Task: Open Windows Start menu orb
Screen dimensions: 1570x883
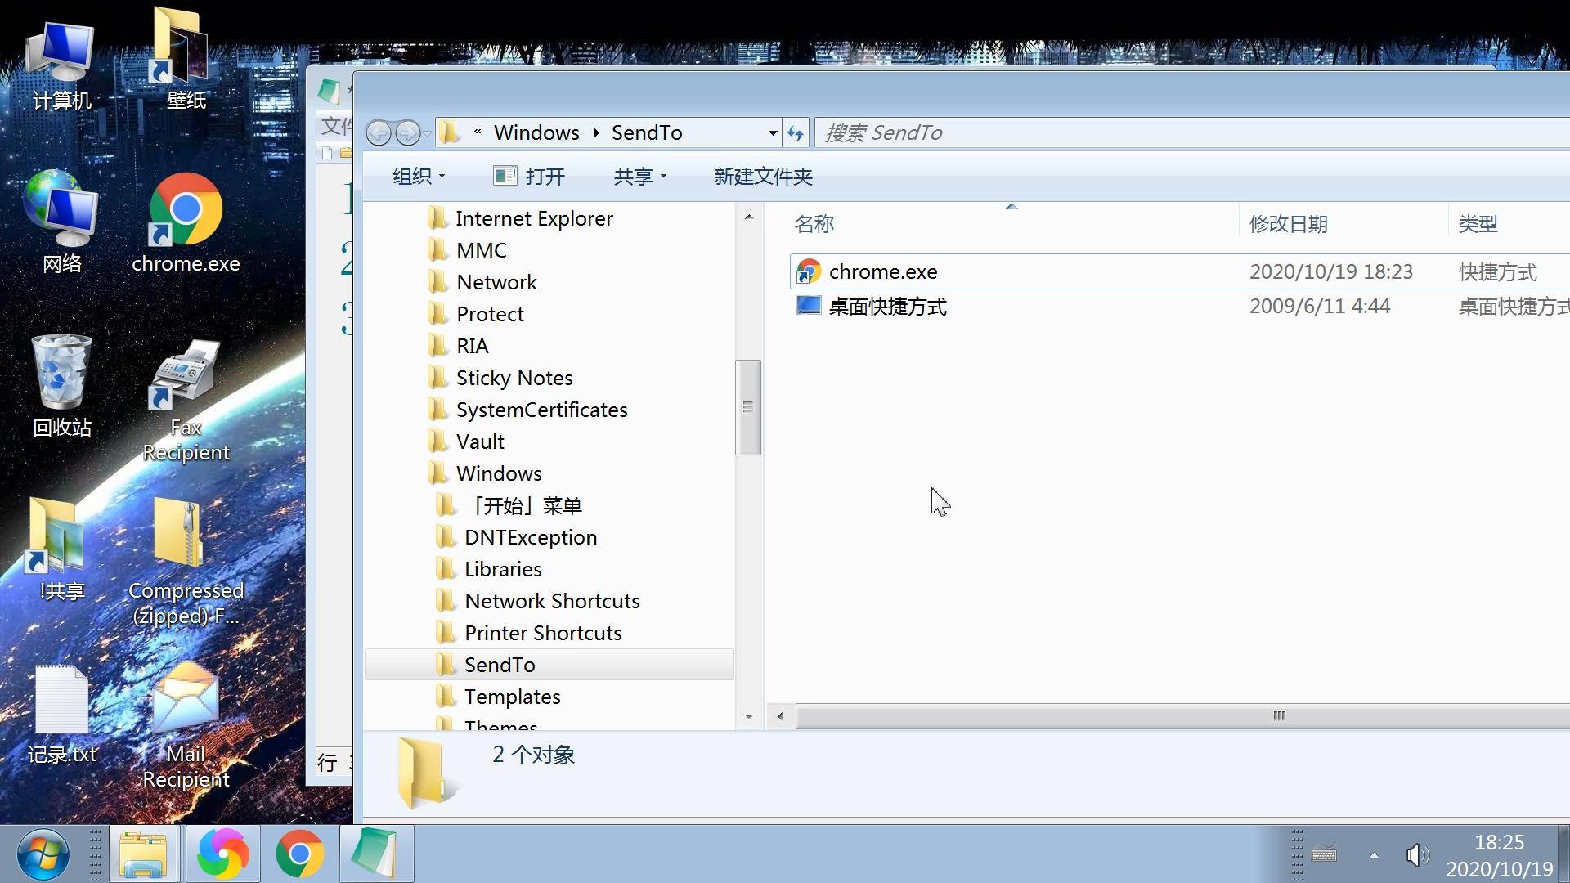Action: tap(43, 854)
